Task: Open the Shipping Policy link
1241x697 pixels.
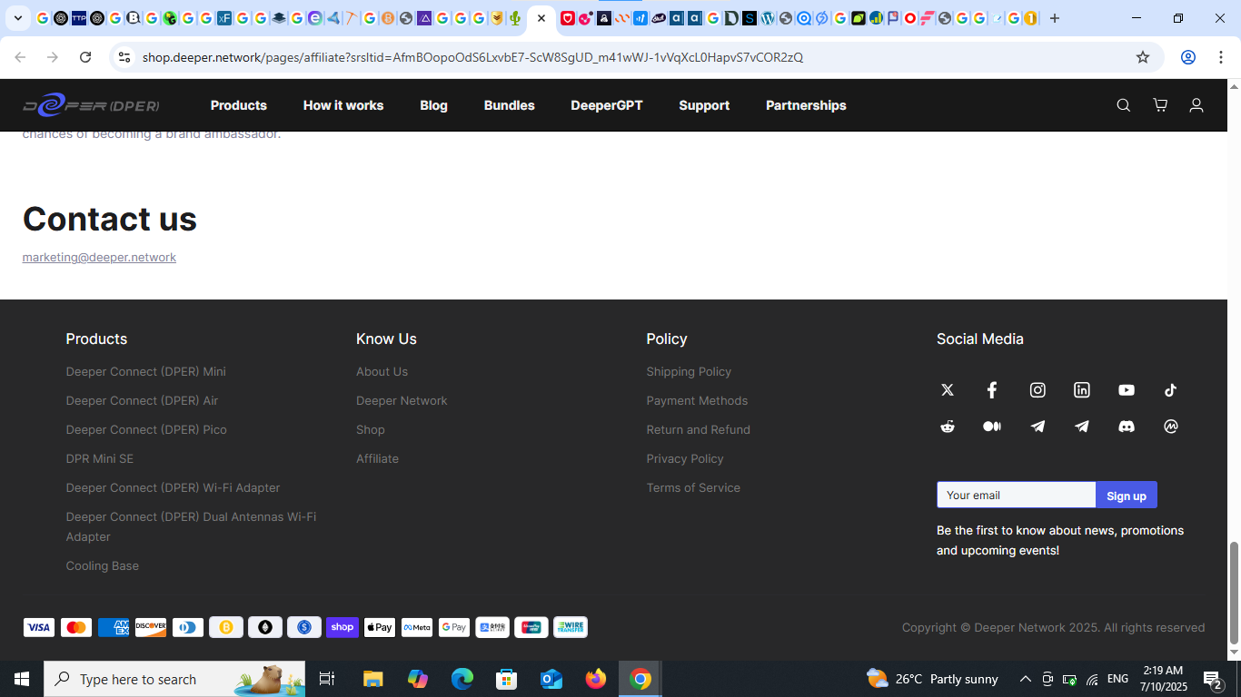Action: (x=689, y=371)
